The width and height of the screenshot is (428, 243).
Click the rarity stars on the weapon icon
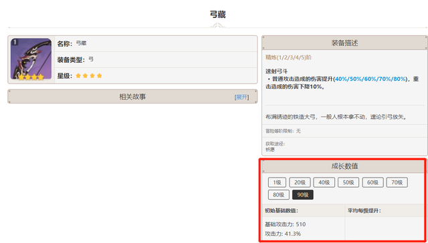[x=31, y=77]
